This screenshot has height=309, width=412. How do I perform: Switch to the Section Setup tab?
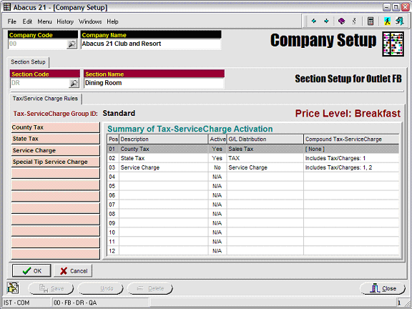(x=28, y=62)
